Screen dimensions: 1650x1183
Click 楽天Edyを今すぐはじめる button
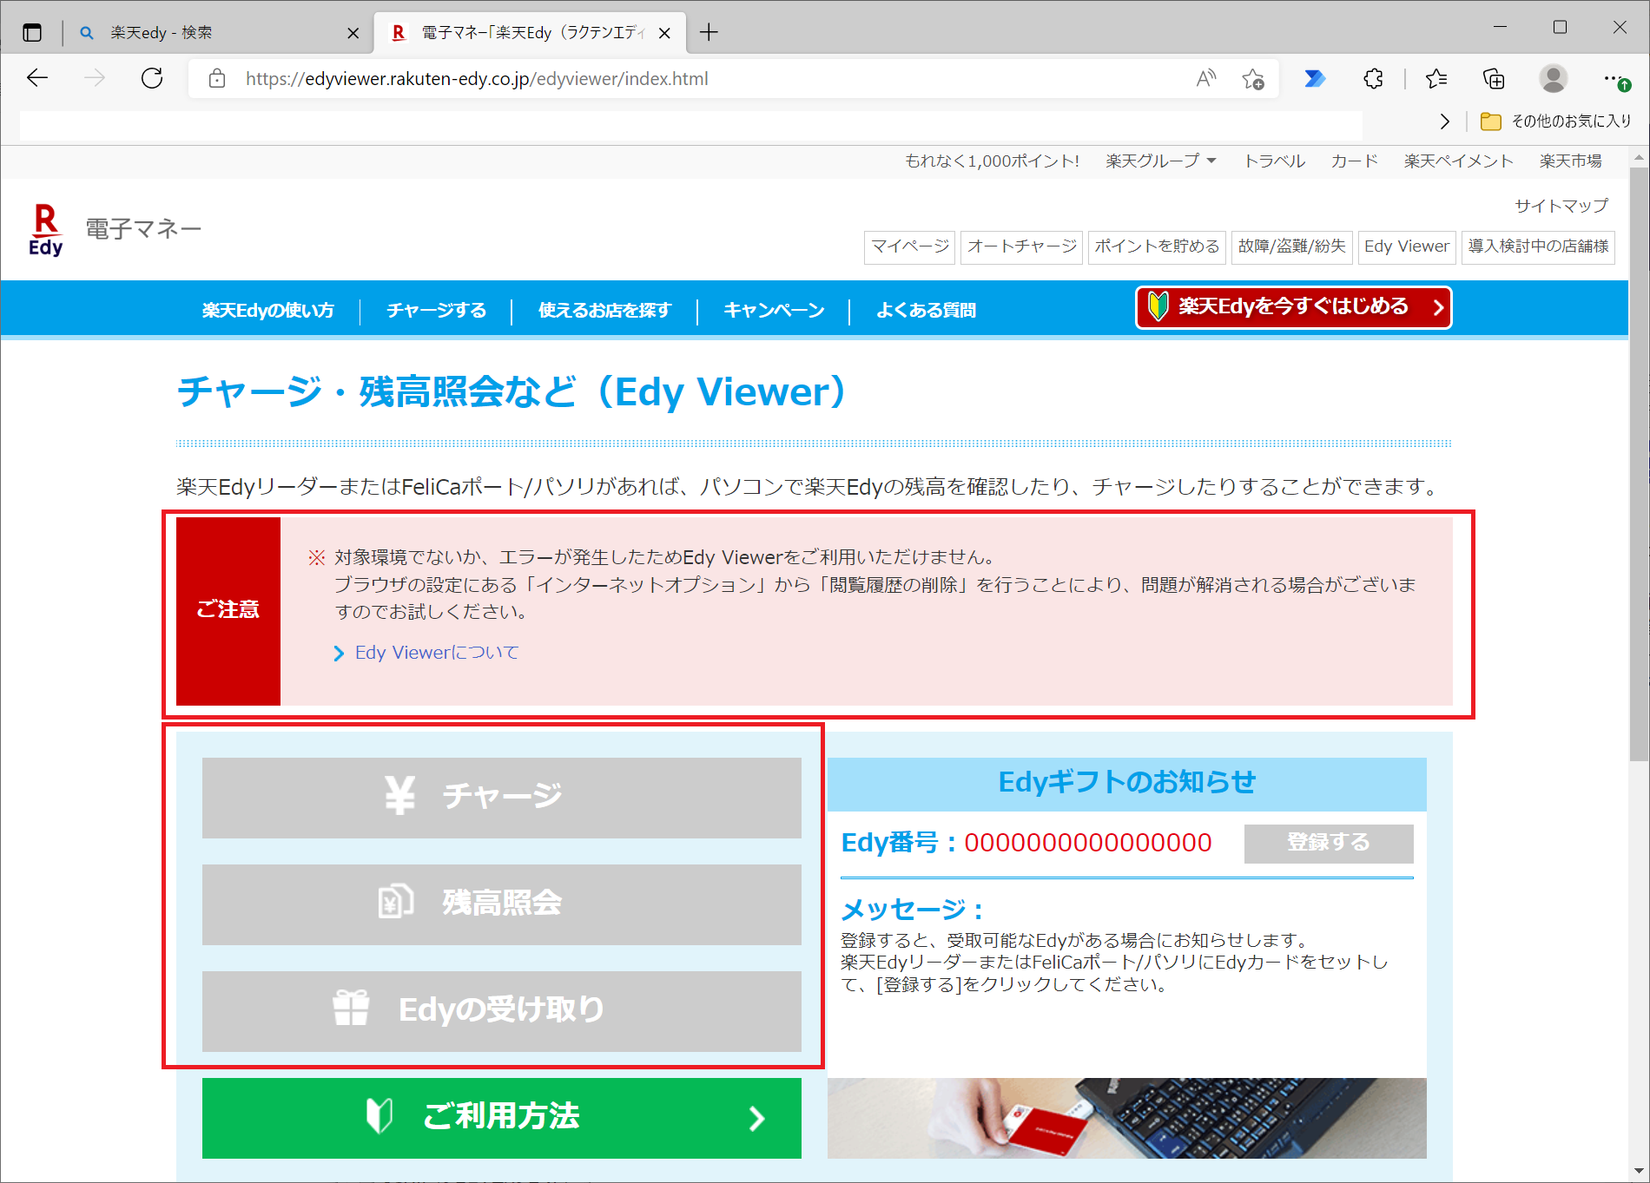(x=1293, y=307)
